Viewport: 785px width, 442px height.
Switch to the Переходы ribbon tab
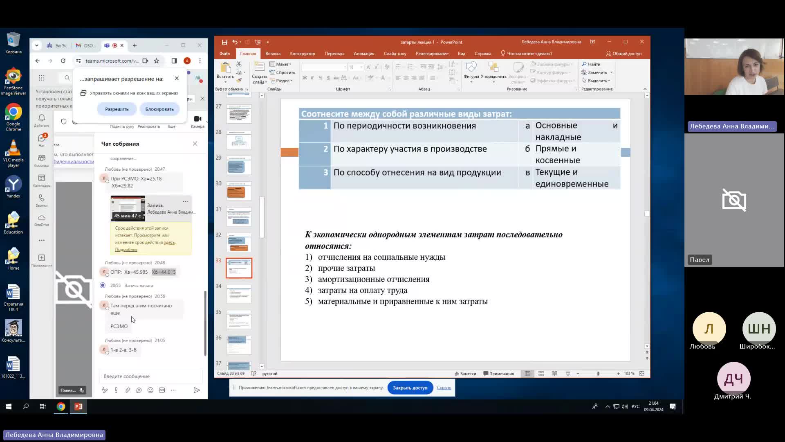[x=334, y=54]
